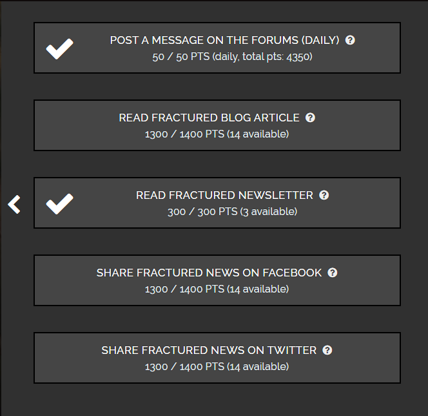This screenshot has width=428, height=416.
Task: Select Share Fractured News on Facebook title
Action: coord(209,273)
